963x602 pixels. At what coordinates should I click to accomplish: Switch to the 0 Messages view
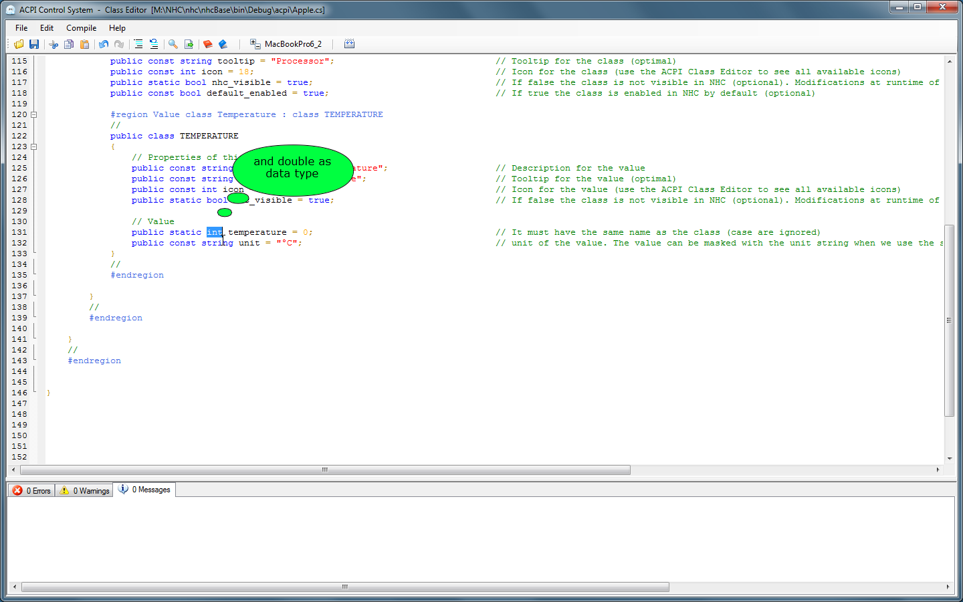144,490
